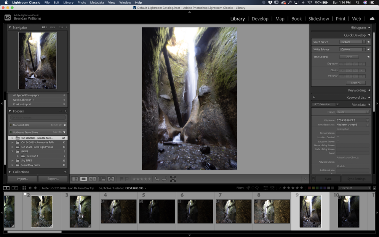Open the Saved Preset dropdown
The height and width of the screenshot is (237, 379).
point(352,42)
